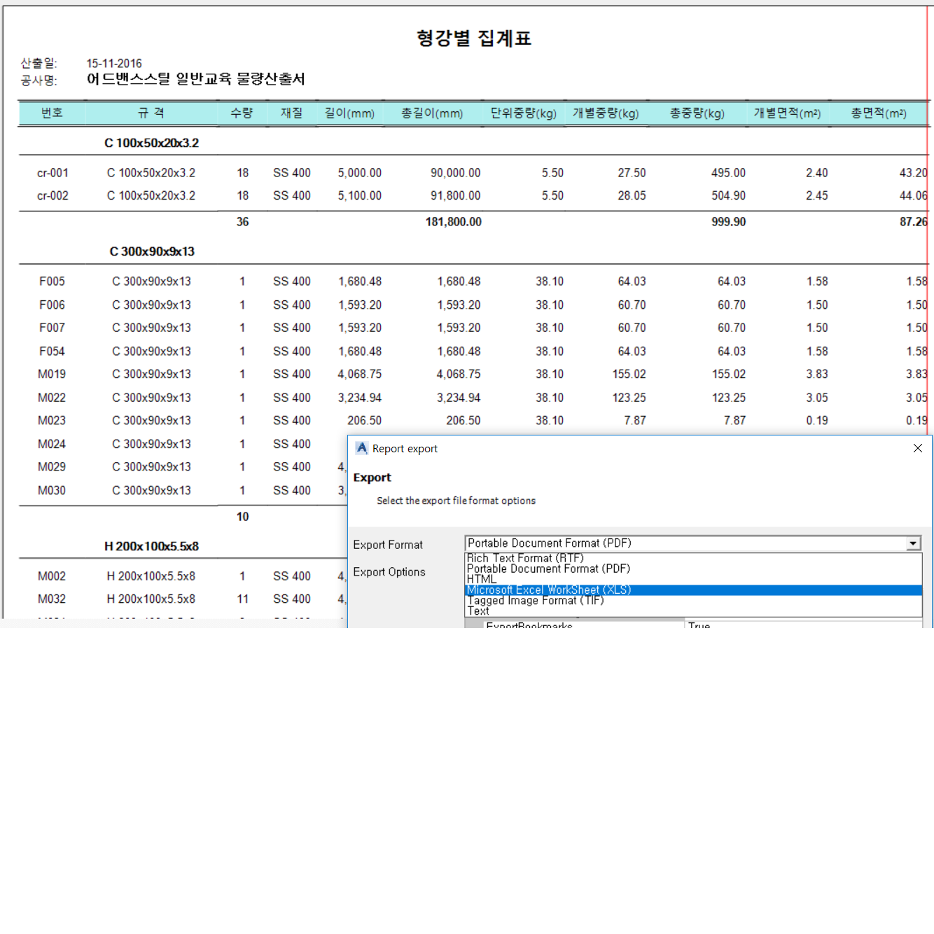Image resolution: width=934 pixels, height=934 pixels.
Task: Click the cr-002 row number
Action: 53,196
